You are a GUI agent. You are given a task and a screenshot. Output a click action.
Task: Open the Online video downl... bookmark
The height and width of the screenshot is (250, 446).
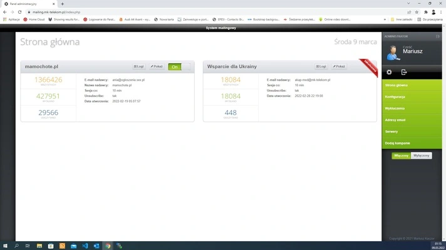click(334, 19)
